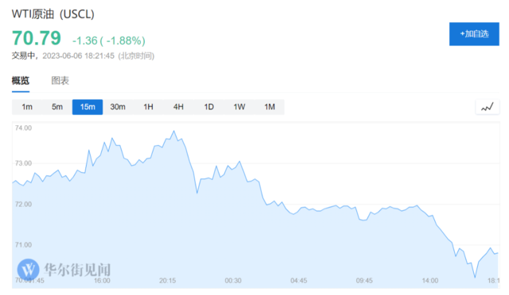
Task: Click the 00:30 time axis label
Action: pos(233,281)
